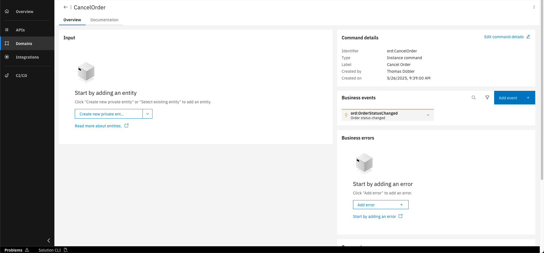Click the Business events heading
This screenshot has width=544, height=253.
point(358,98)
